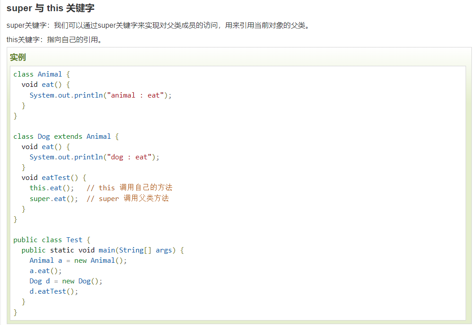Click the 'animal : eat' string literal
Viewport: 475px width, 325px height.
(137, 95)
